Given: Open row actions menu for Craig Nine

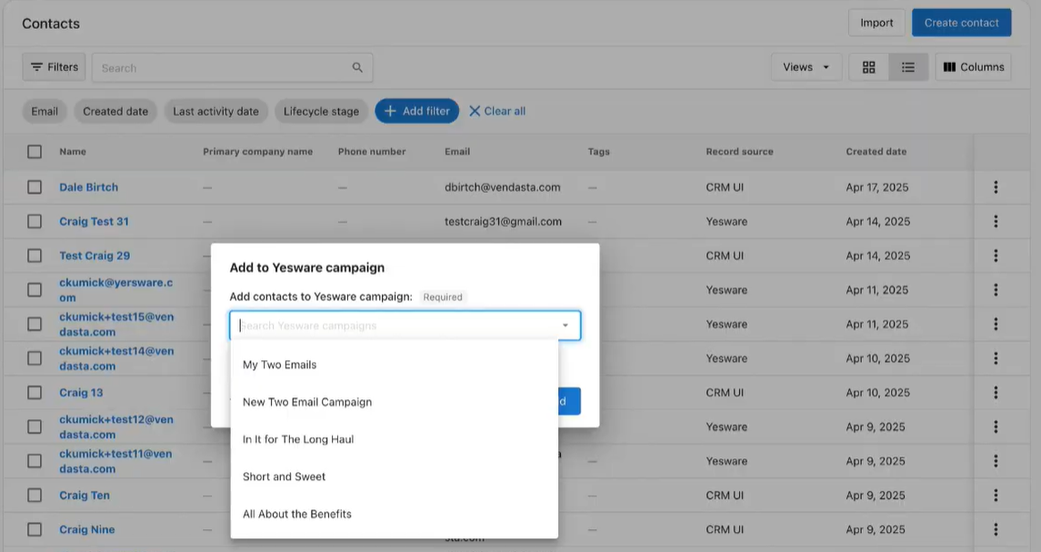Looking at the screenshot, I should (x=996, y=529).
